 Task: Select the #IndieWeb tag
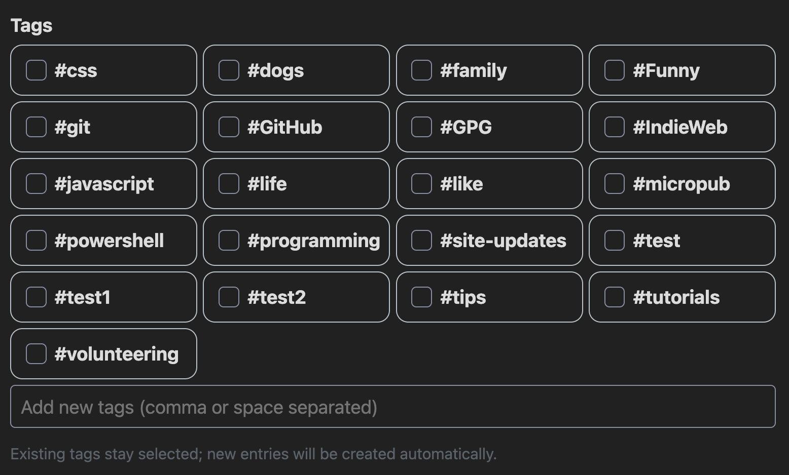click(614, 127)
